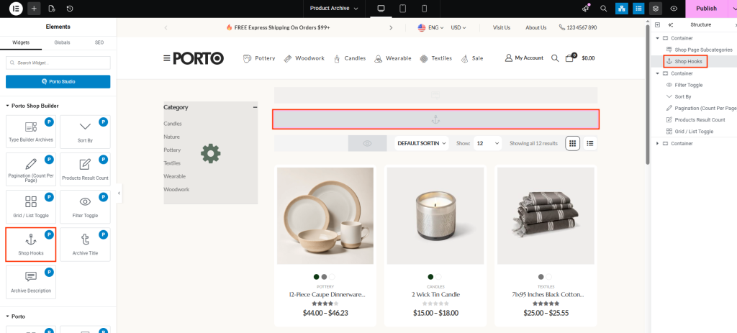This screenshot has height=333, width=737.
Task: Switch to the Globals tab
Action: pyautogui.click(x=62, y=42)
